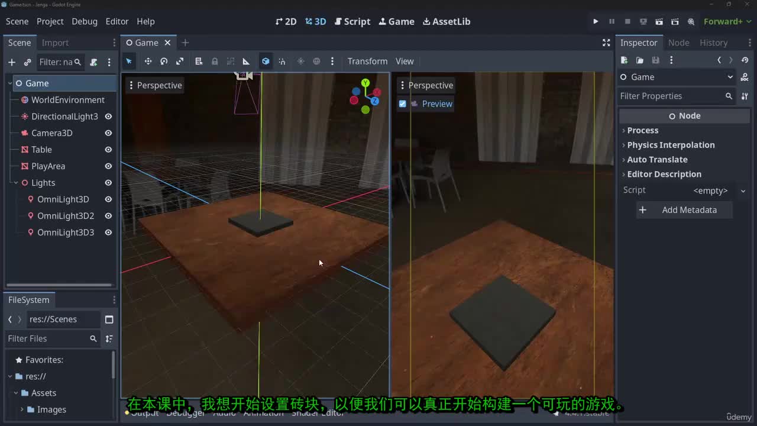Open Inspector object history list
The image size is (757, 426).
click(745, 60)
